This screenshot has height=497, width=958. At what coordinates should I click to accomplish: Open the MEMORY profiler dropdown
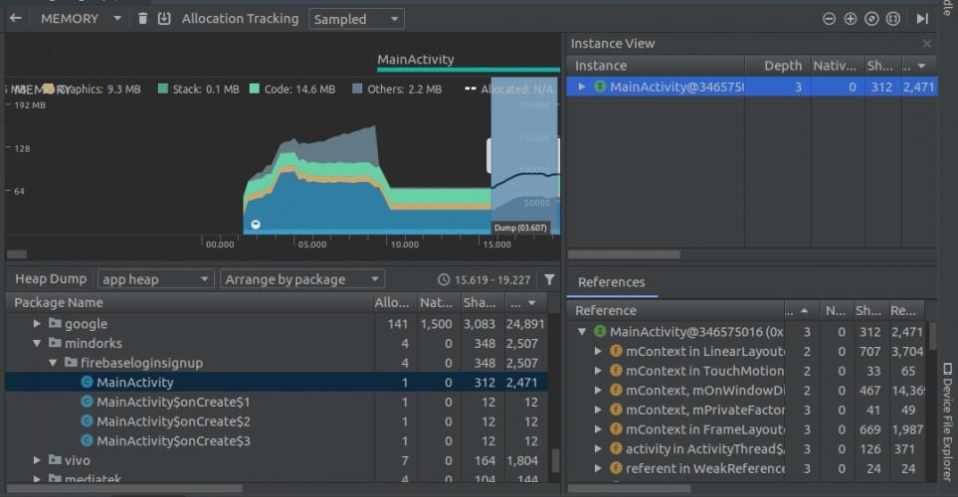pyautogui.click(x=80, y=18)
